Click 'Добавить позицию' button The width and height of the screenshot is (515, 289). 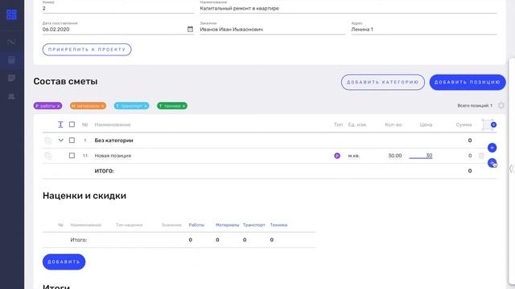pyautogui.click(x=468, y=82)
